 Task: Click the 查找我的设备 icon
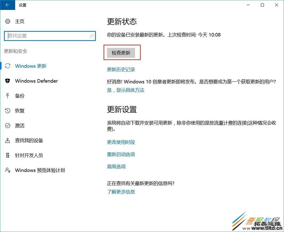coord(7,140)
